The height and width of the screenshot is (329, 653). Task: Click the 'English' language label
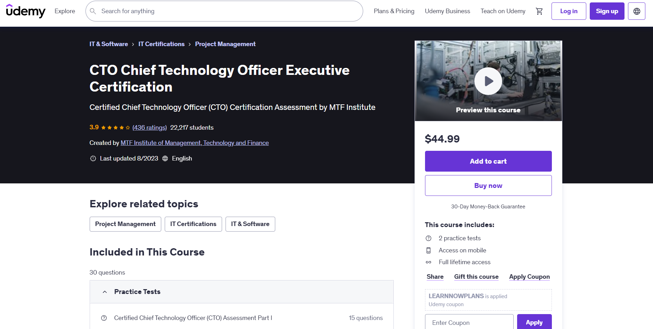tap(182, 158)
